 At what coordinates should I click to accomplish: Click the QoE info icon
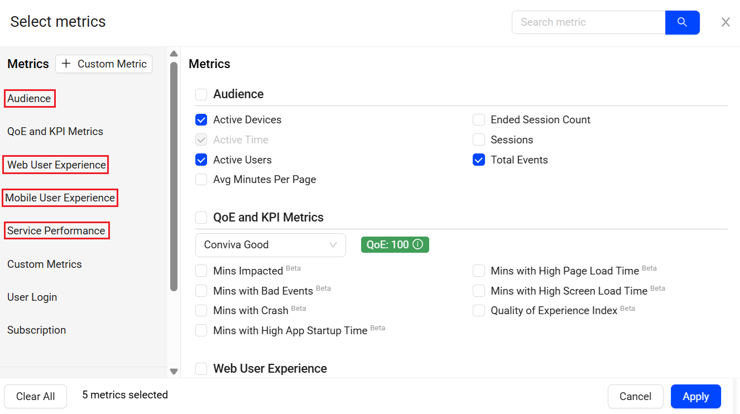point(417,244)
